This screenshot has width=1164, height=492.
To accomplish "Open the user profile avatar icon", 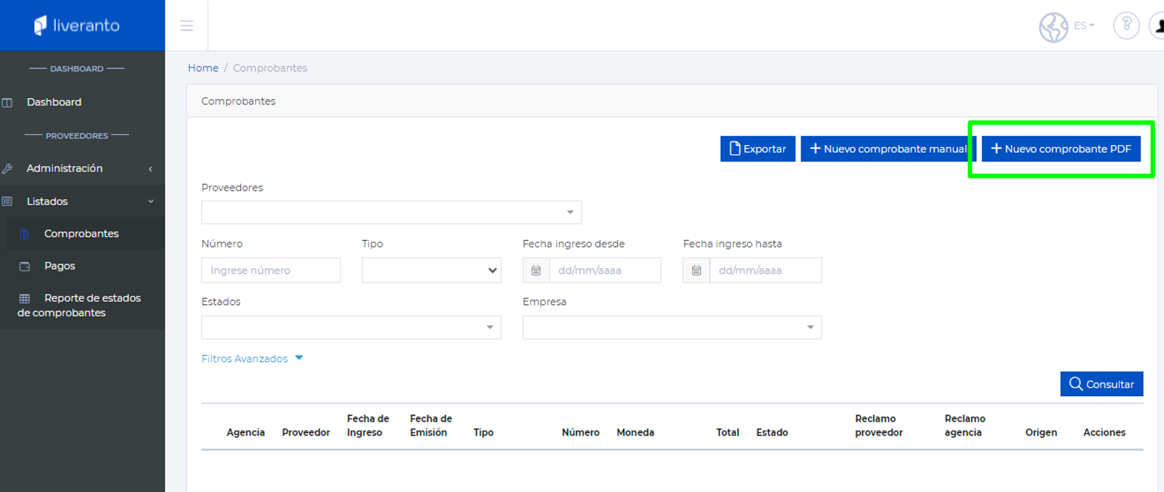I will 1157,26.
